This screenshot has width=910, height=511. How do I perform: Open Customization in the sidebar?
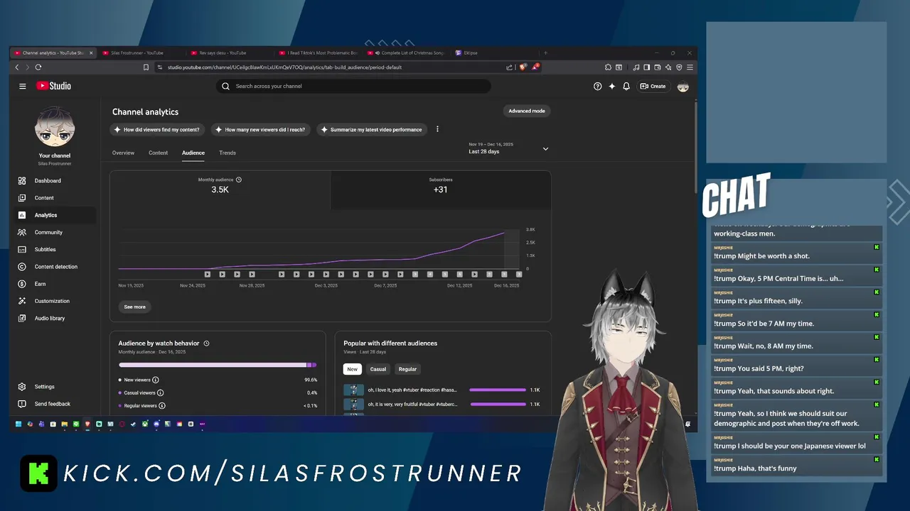55,301
